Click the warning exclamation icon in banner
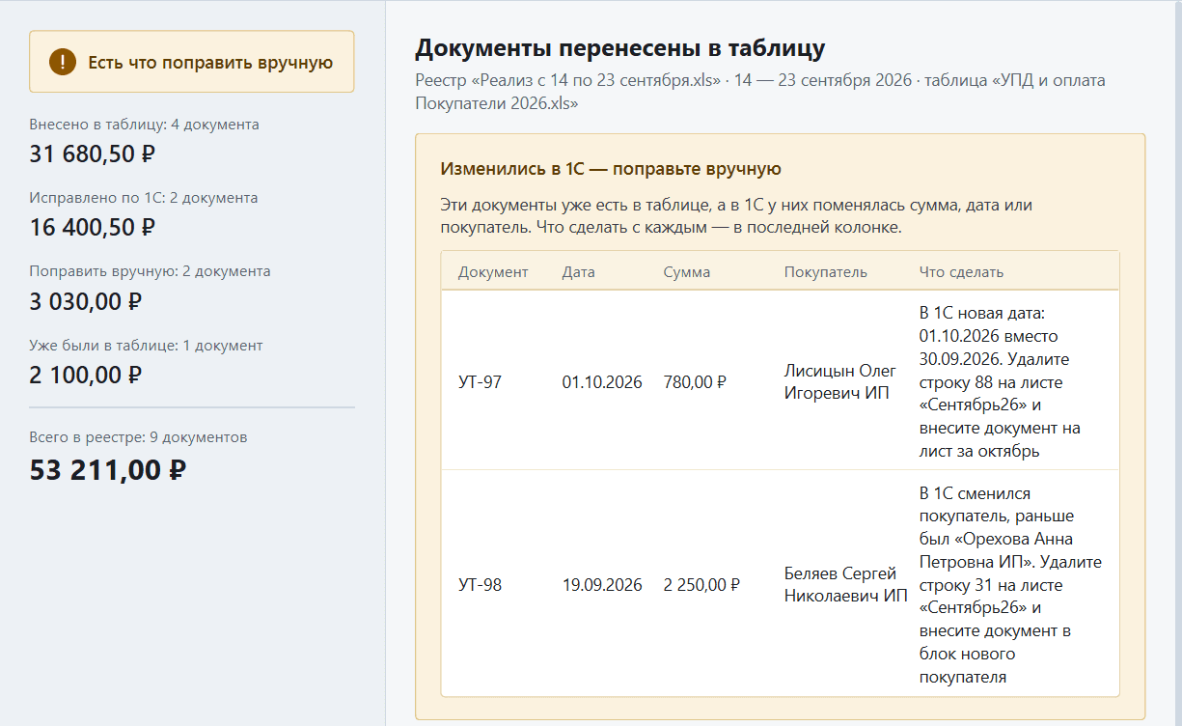1182x726 pixels. coord(63,63)
